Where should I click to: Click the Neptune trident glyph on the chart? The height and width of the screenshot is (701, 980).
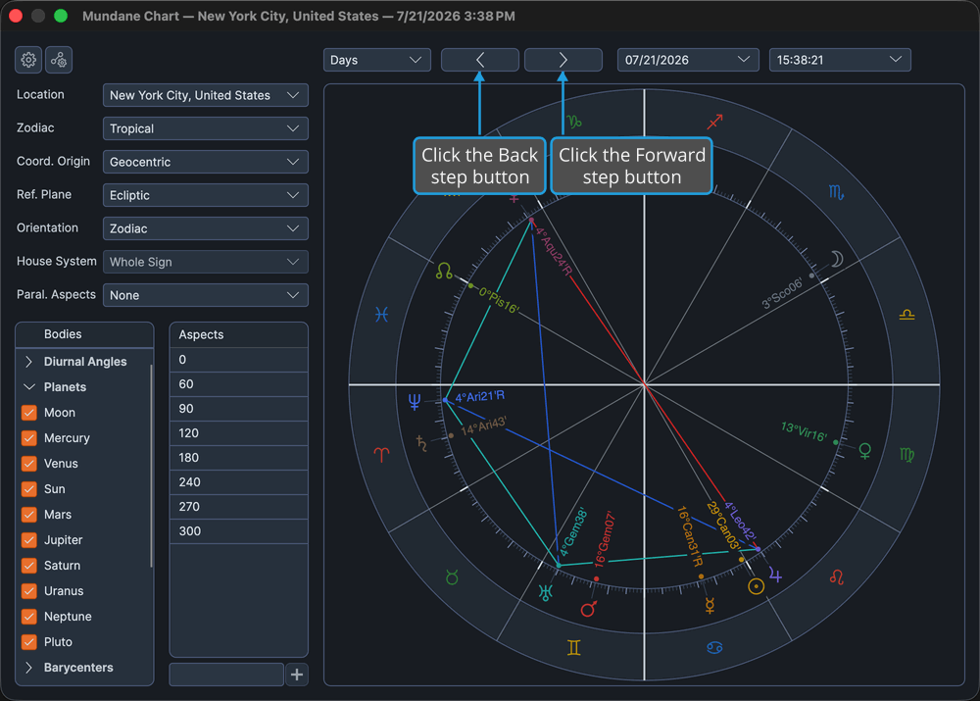pos(415,401)
